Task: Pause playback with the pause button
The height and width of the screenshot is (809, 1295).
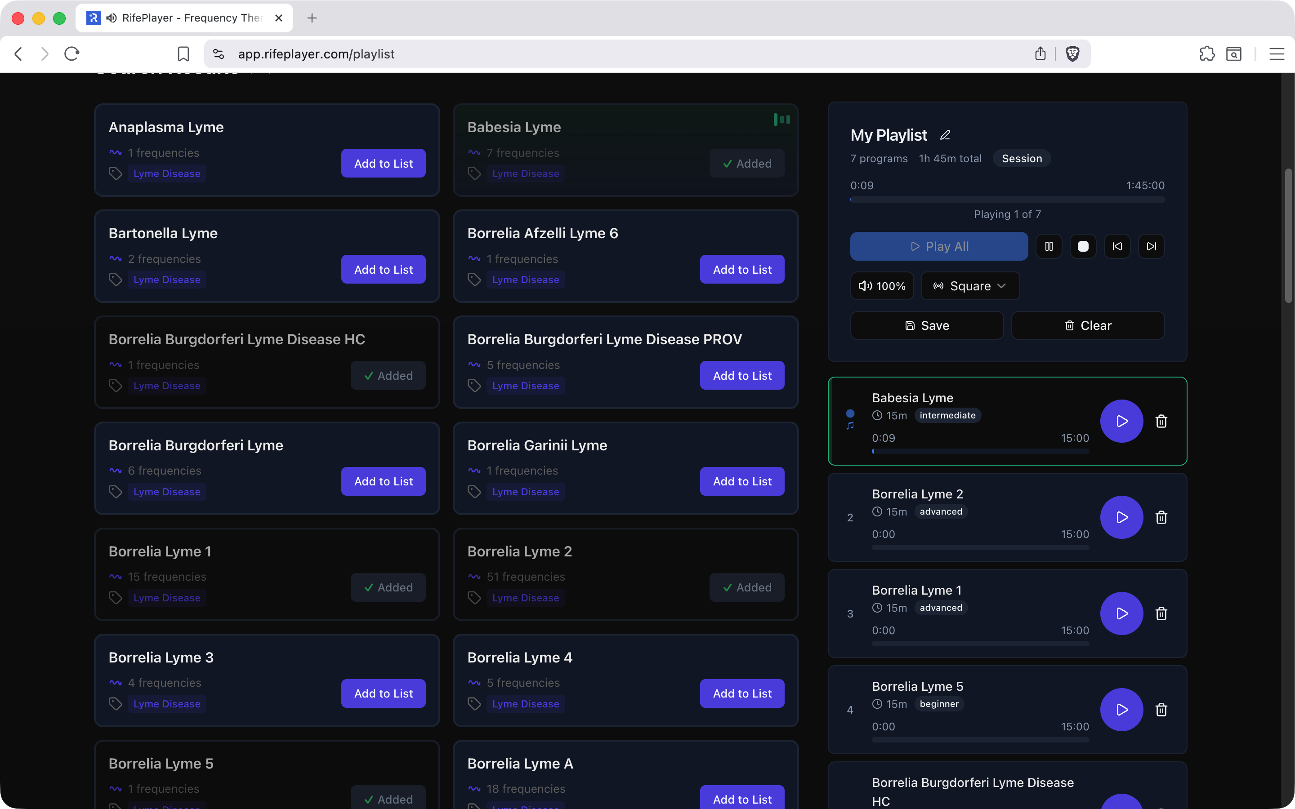Action: (x=1049, y=246)
